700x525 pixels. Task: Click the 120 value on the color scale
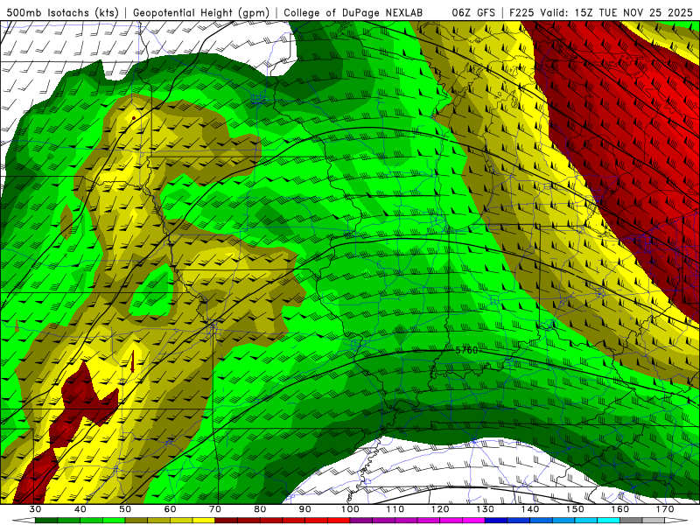[x=440, y=509]
